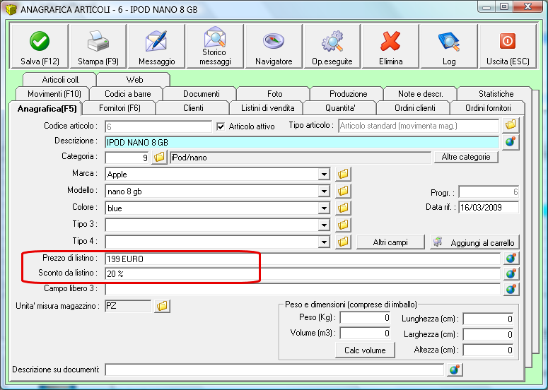Switch to the Fornitori (F6) tab

[x=119, y=108]
